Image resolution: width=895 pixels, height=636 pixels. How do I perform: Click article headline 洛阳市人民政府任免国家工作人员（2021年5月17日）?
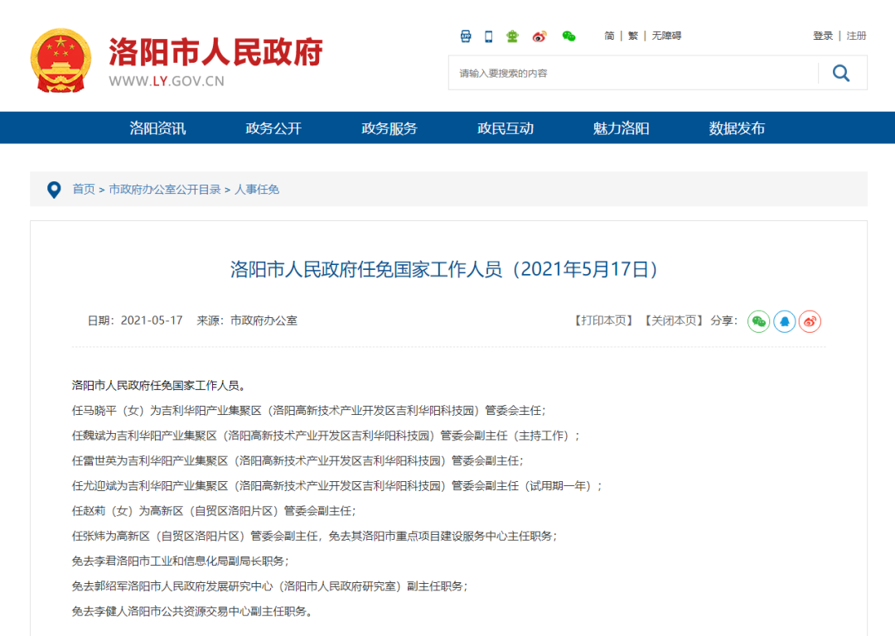tap(444, 269)
